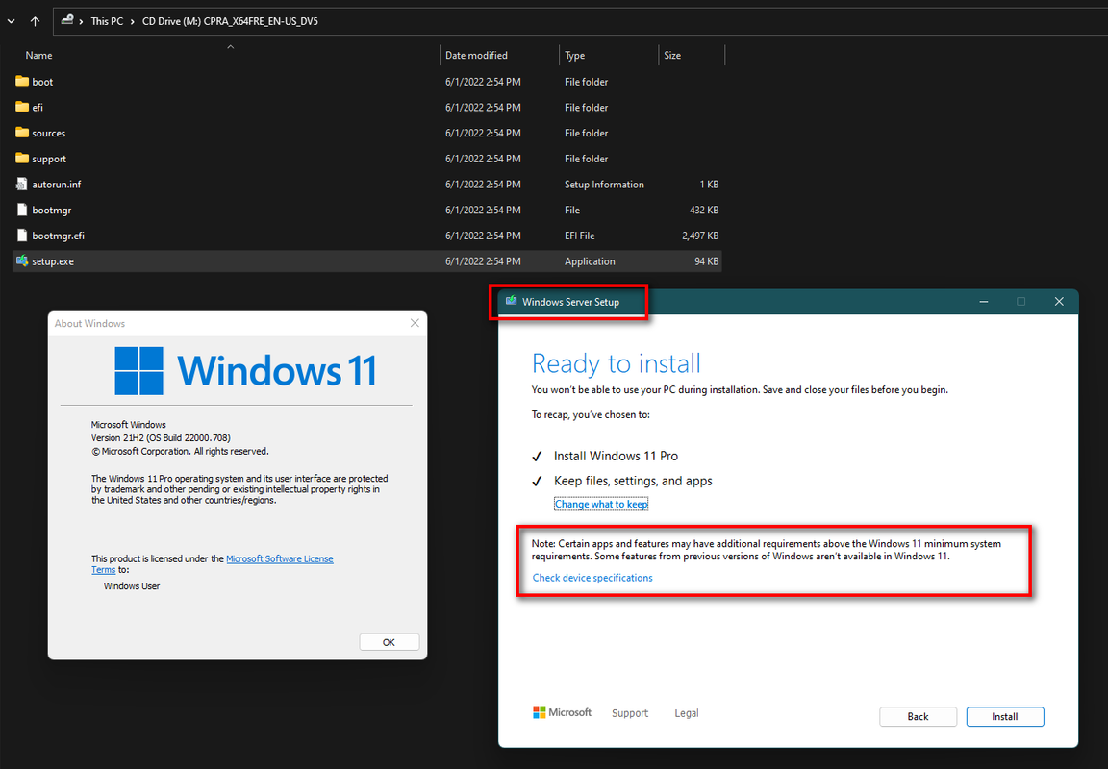Click Install button in Setup window

tap(1005, 716)
